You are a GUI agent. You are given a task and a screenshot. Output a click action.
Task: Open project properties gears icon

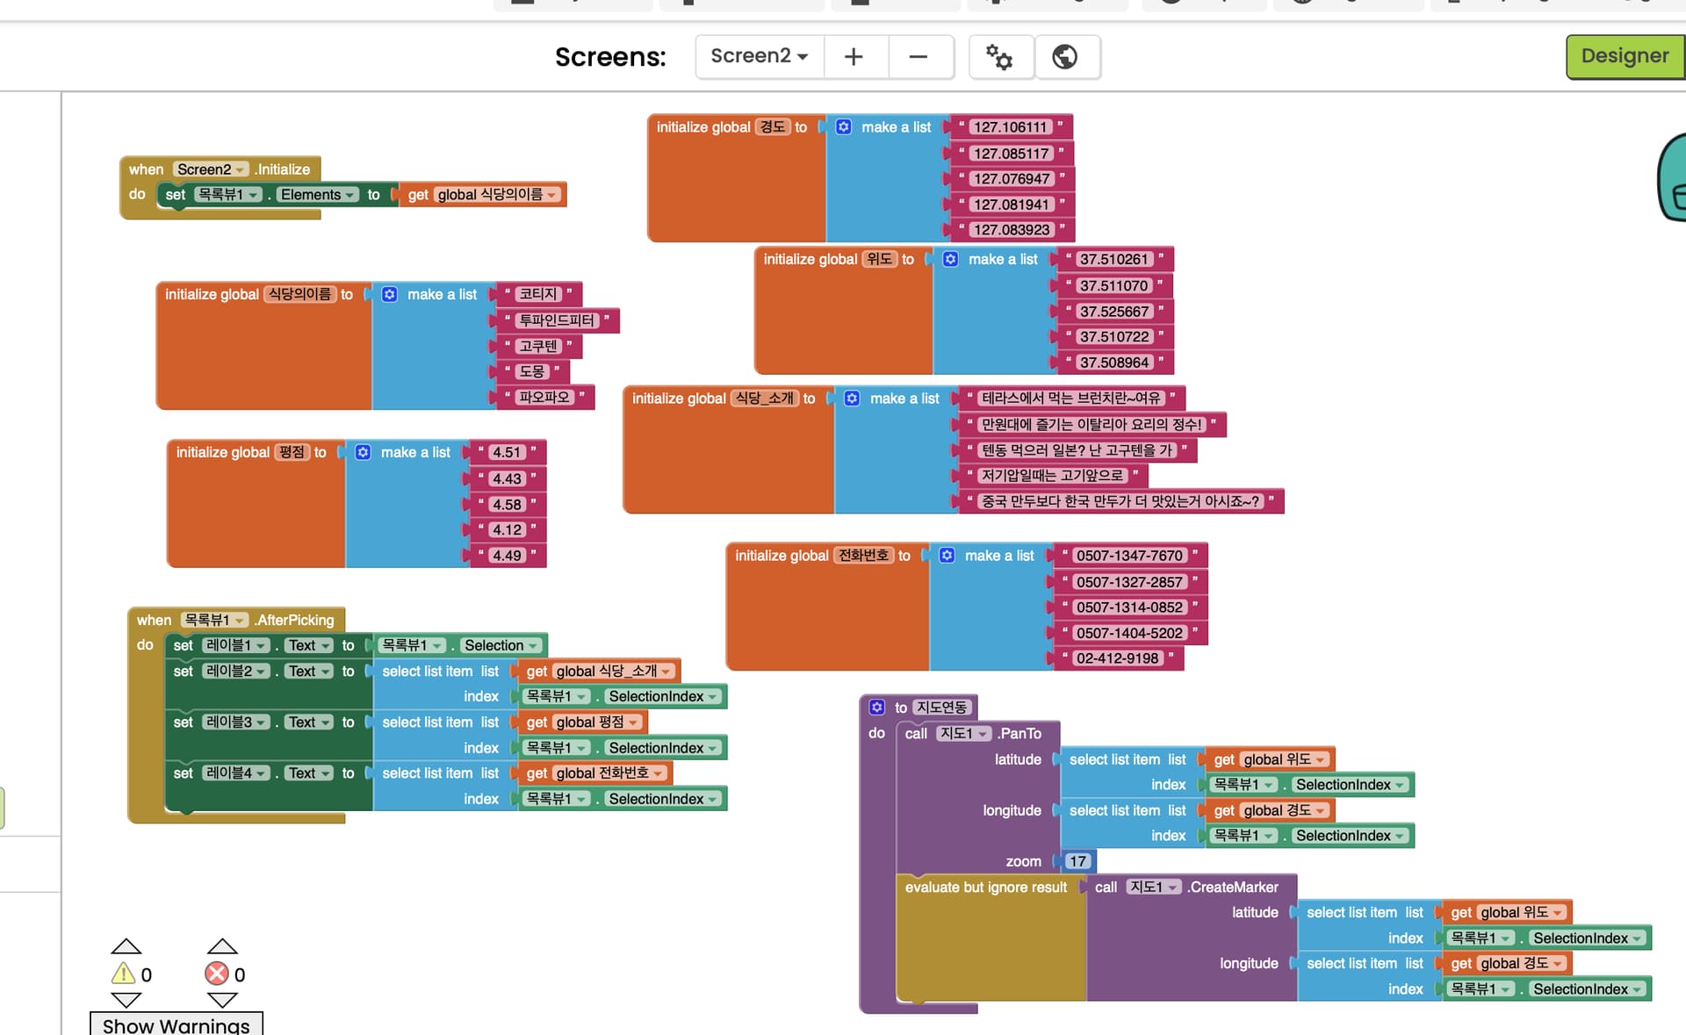tap(999, 57)
